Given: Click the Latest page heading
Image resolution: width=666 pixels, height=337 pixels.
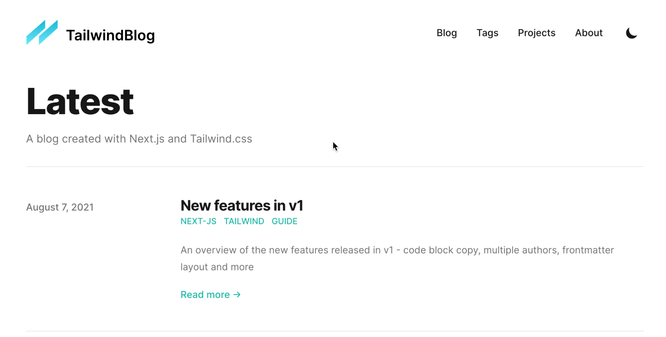Looking at the screenshot, I should pos(80,100).
